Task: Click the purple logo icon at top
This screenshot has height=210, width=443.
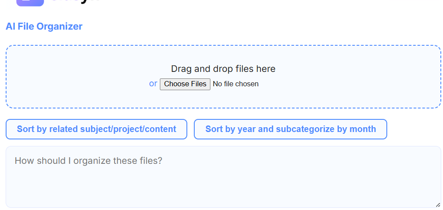Action: (x=30, y=3)
